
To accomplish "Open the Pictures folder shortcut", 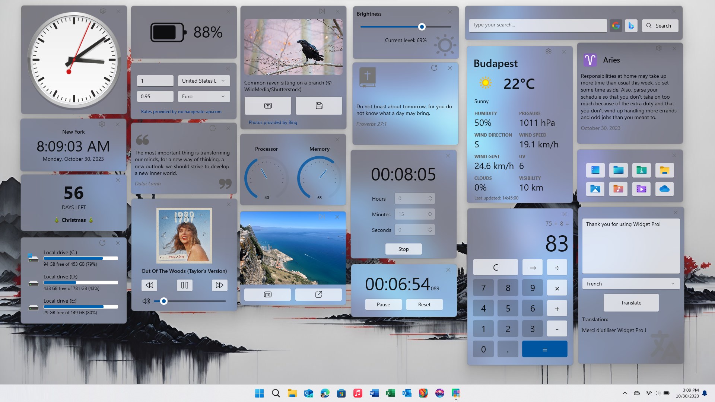I will click(x=595, y=189).
